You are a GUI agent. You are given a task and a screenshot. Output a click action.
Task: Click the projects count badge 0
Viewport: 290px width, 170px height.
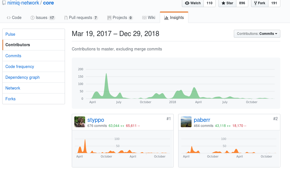[131, 18]
